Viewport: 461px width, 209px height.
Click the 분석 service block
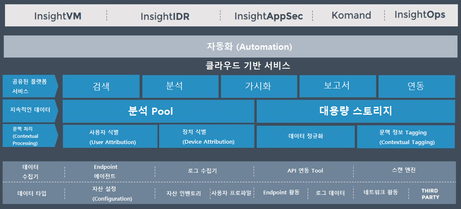click(181, 86)
